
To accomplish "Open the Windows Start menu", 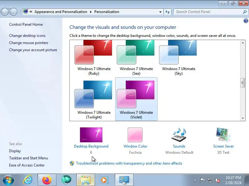I will [8, 180].
